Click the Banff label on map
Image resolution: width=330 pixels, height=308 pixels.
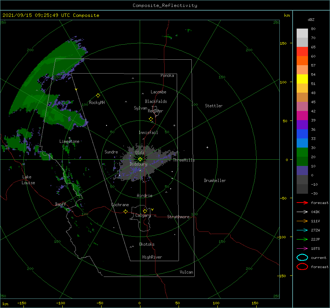60,204
